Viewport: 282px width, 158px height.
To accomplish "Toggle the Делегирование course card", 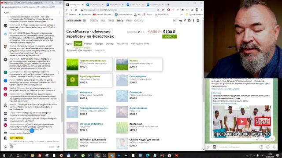I will (x=139, y=111).
